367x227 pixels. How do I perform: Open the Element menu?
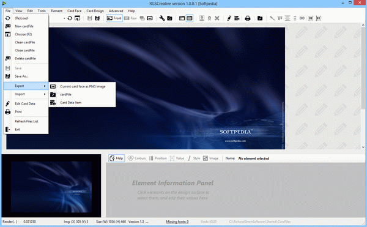click(56, 11)
